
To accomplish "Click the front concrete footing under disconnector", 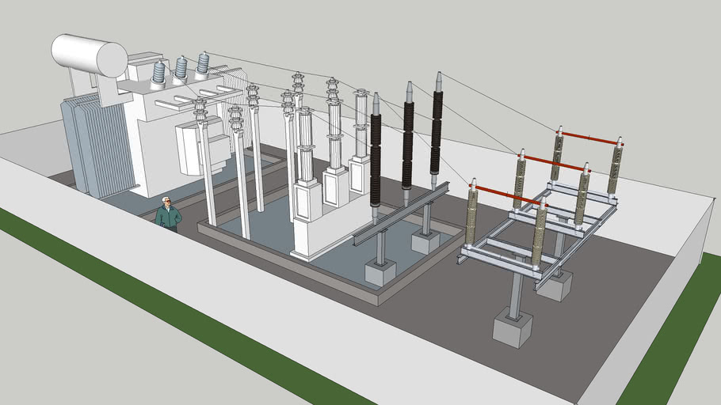I will coord(511,327).
